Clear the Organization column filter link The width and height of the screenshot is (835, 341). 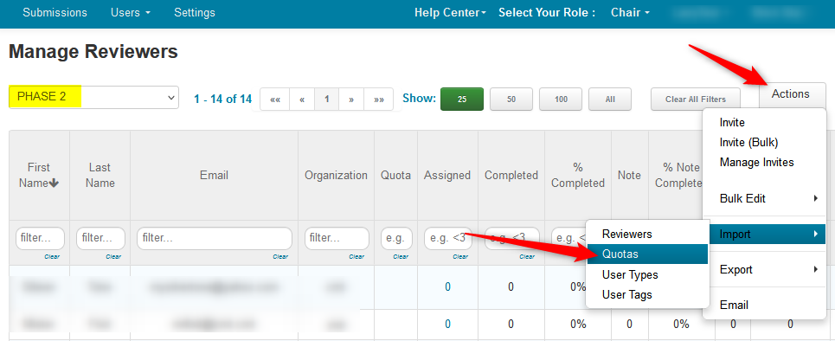point(356,256)
